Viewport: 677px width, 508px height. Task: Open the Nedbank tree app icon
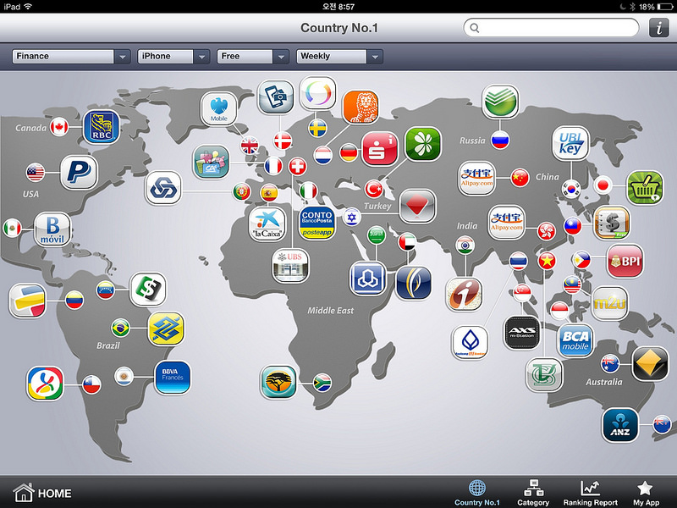pos(278,383)
